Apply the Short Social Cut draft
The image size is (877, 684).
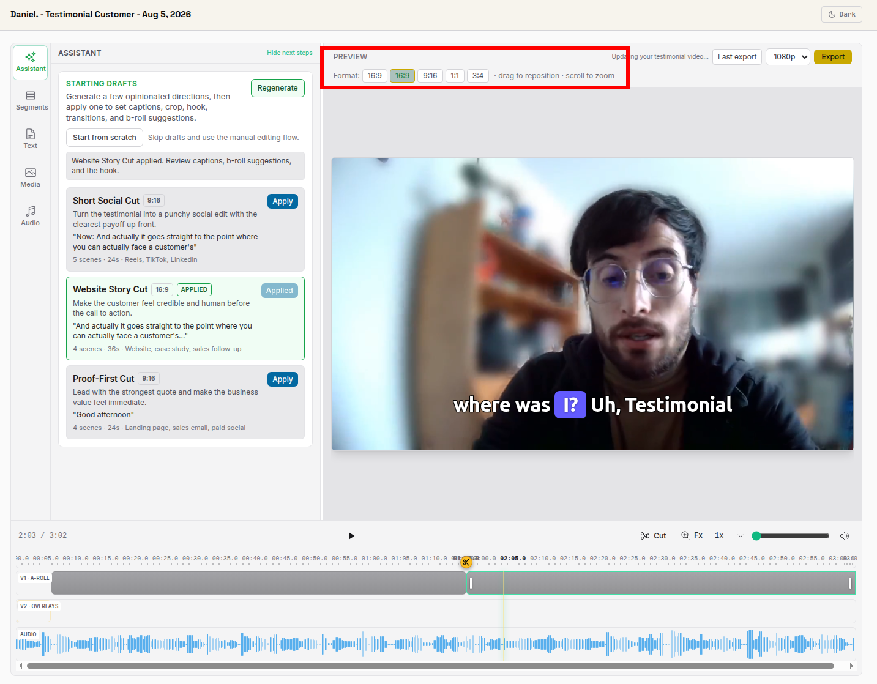[x=283, y=201]
